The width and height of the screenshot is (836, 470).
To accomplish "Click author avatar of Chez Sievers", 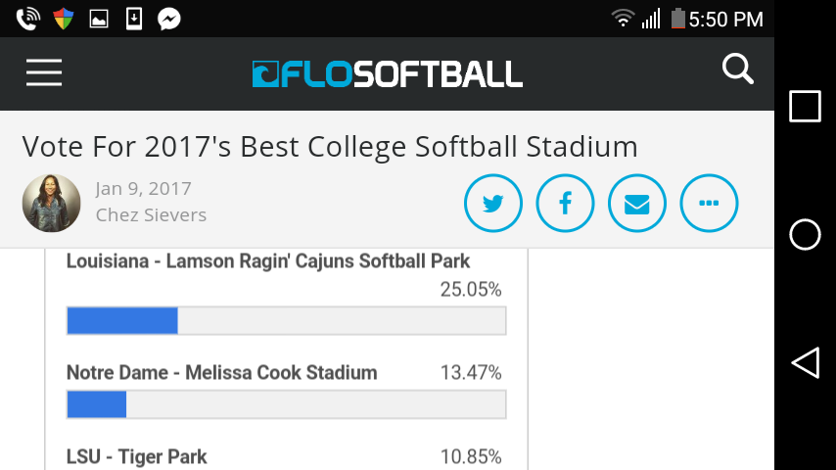I will (51, 203).
